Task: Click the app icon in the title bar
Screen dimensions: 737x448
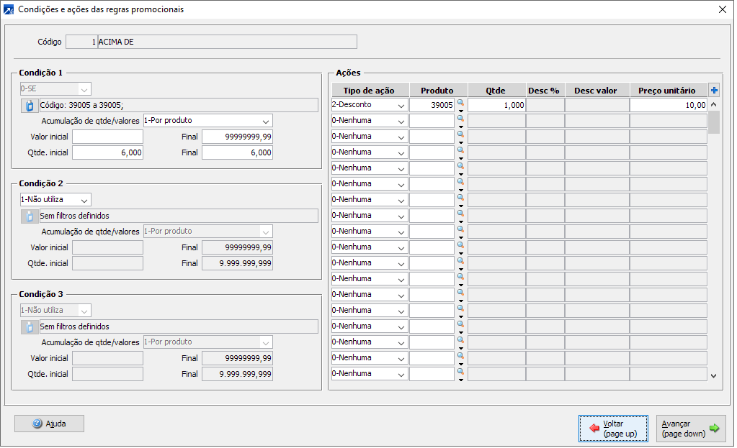Action: pyautogui.click(x=9, y=10)
